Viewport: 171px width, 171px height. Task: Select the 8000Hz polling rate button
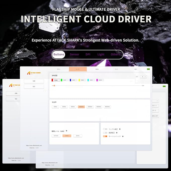tap(107, 107)
